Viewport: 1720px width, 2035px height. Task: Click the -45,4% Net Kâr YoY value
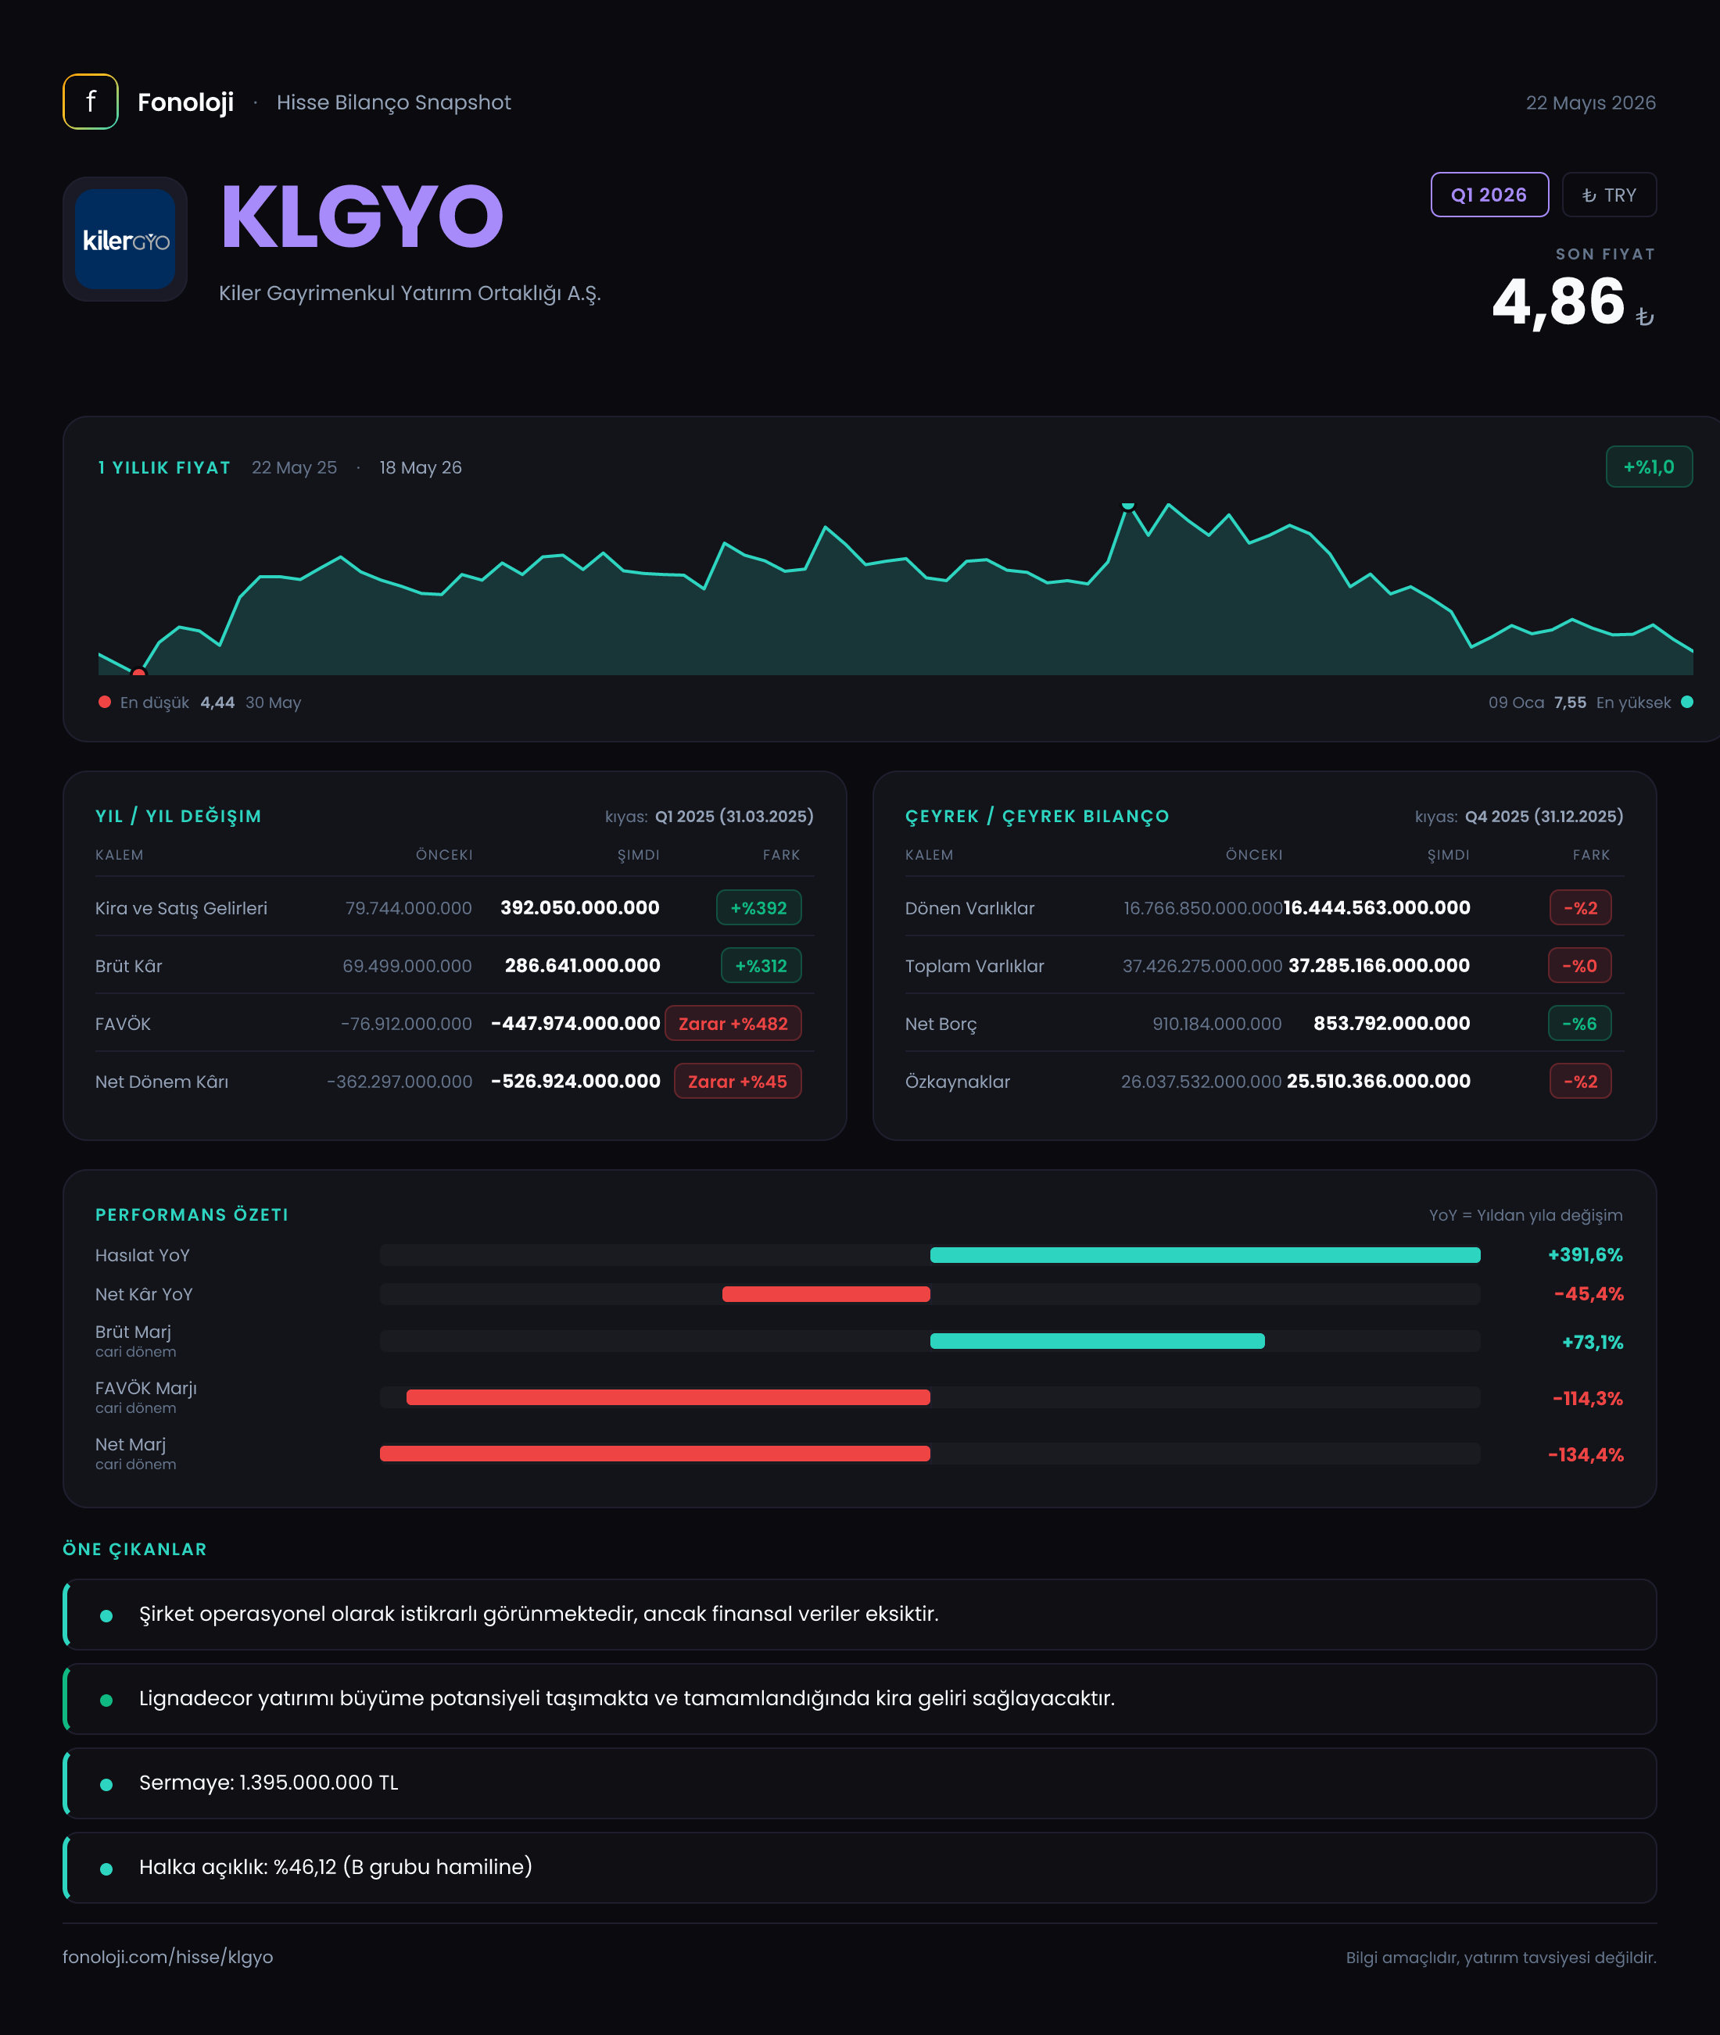click(1589, 1294)
